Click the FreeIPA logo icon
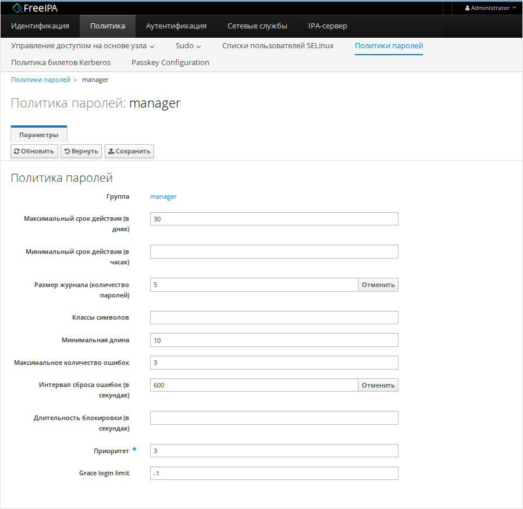 coord(17,8)
